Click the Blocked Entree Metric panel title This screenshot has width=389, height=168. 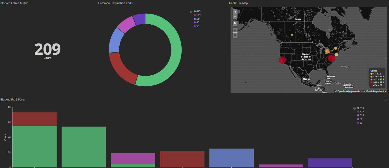(x=14, y=3)
